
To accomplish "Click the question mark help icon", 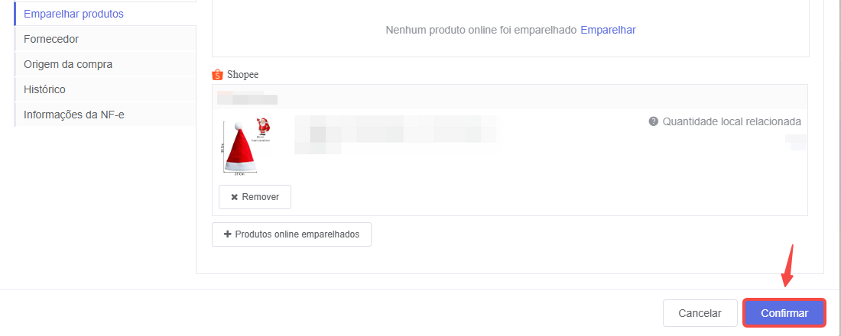I will pyautogui.click(x=653, y=121).
